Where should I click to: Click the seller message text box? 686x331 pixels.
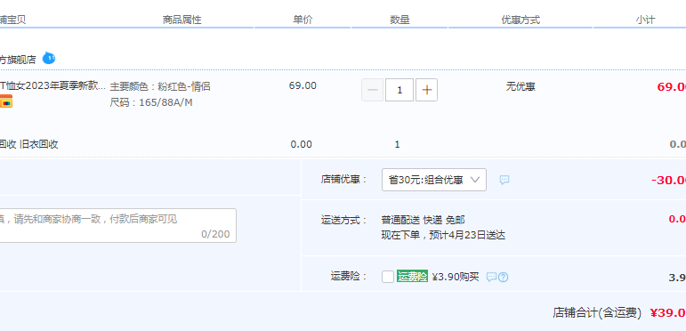(117, 225)
